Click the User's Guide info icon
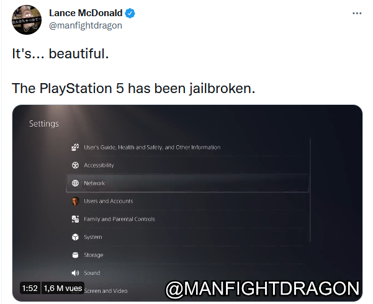This screenshot has width=373, height=304. click(75, 147)
